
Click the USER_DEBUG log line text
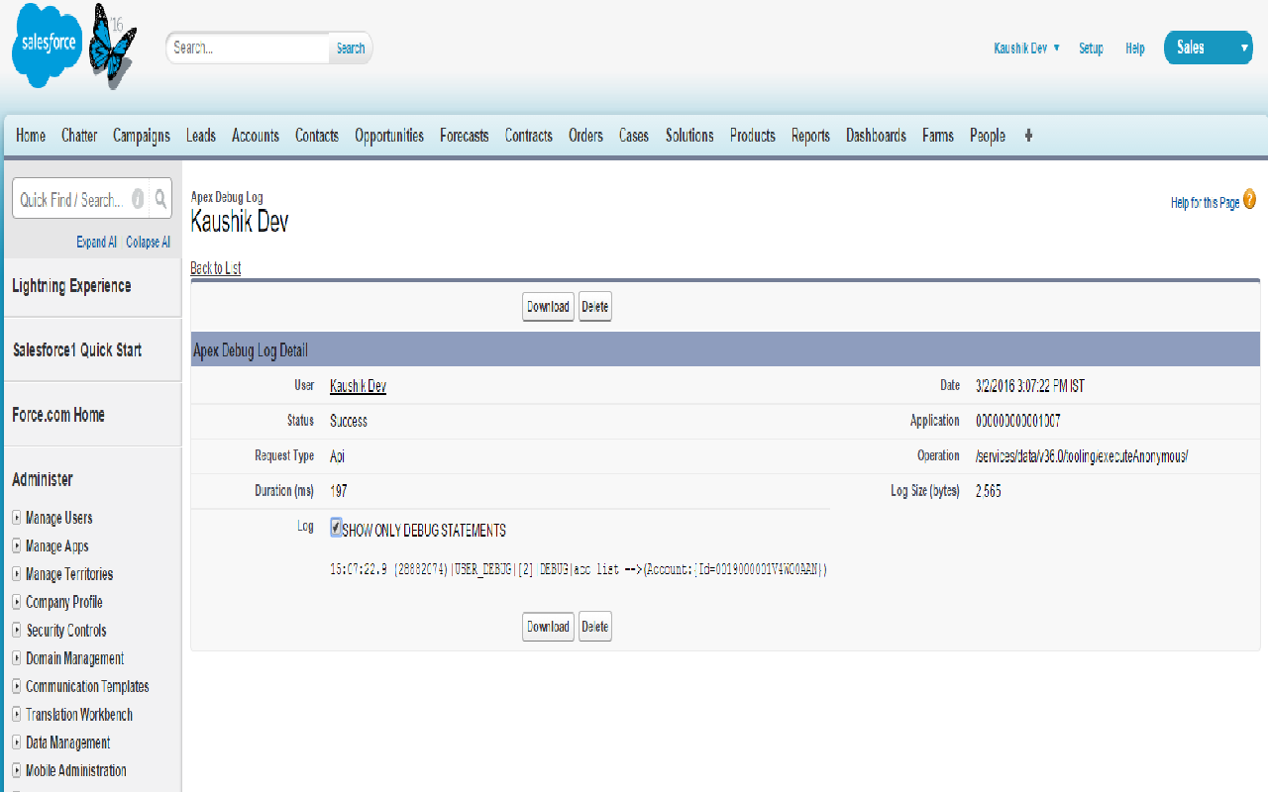[x=579, y=569]
